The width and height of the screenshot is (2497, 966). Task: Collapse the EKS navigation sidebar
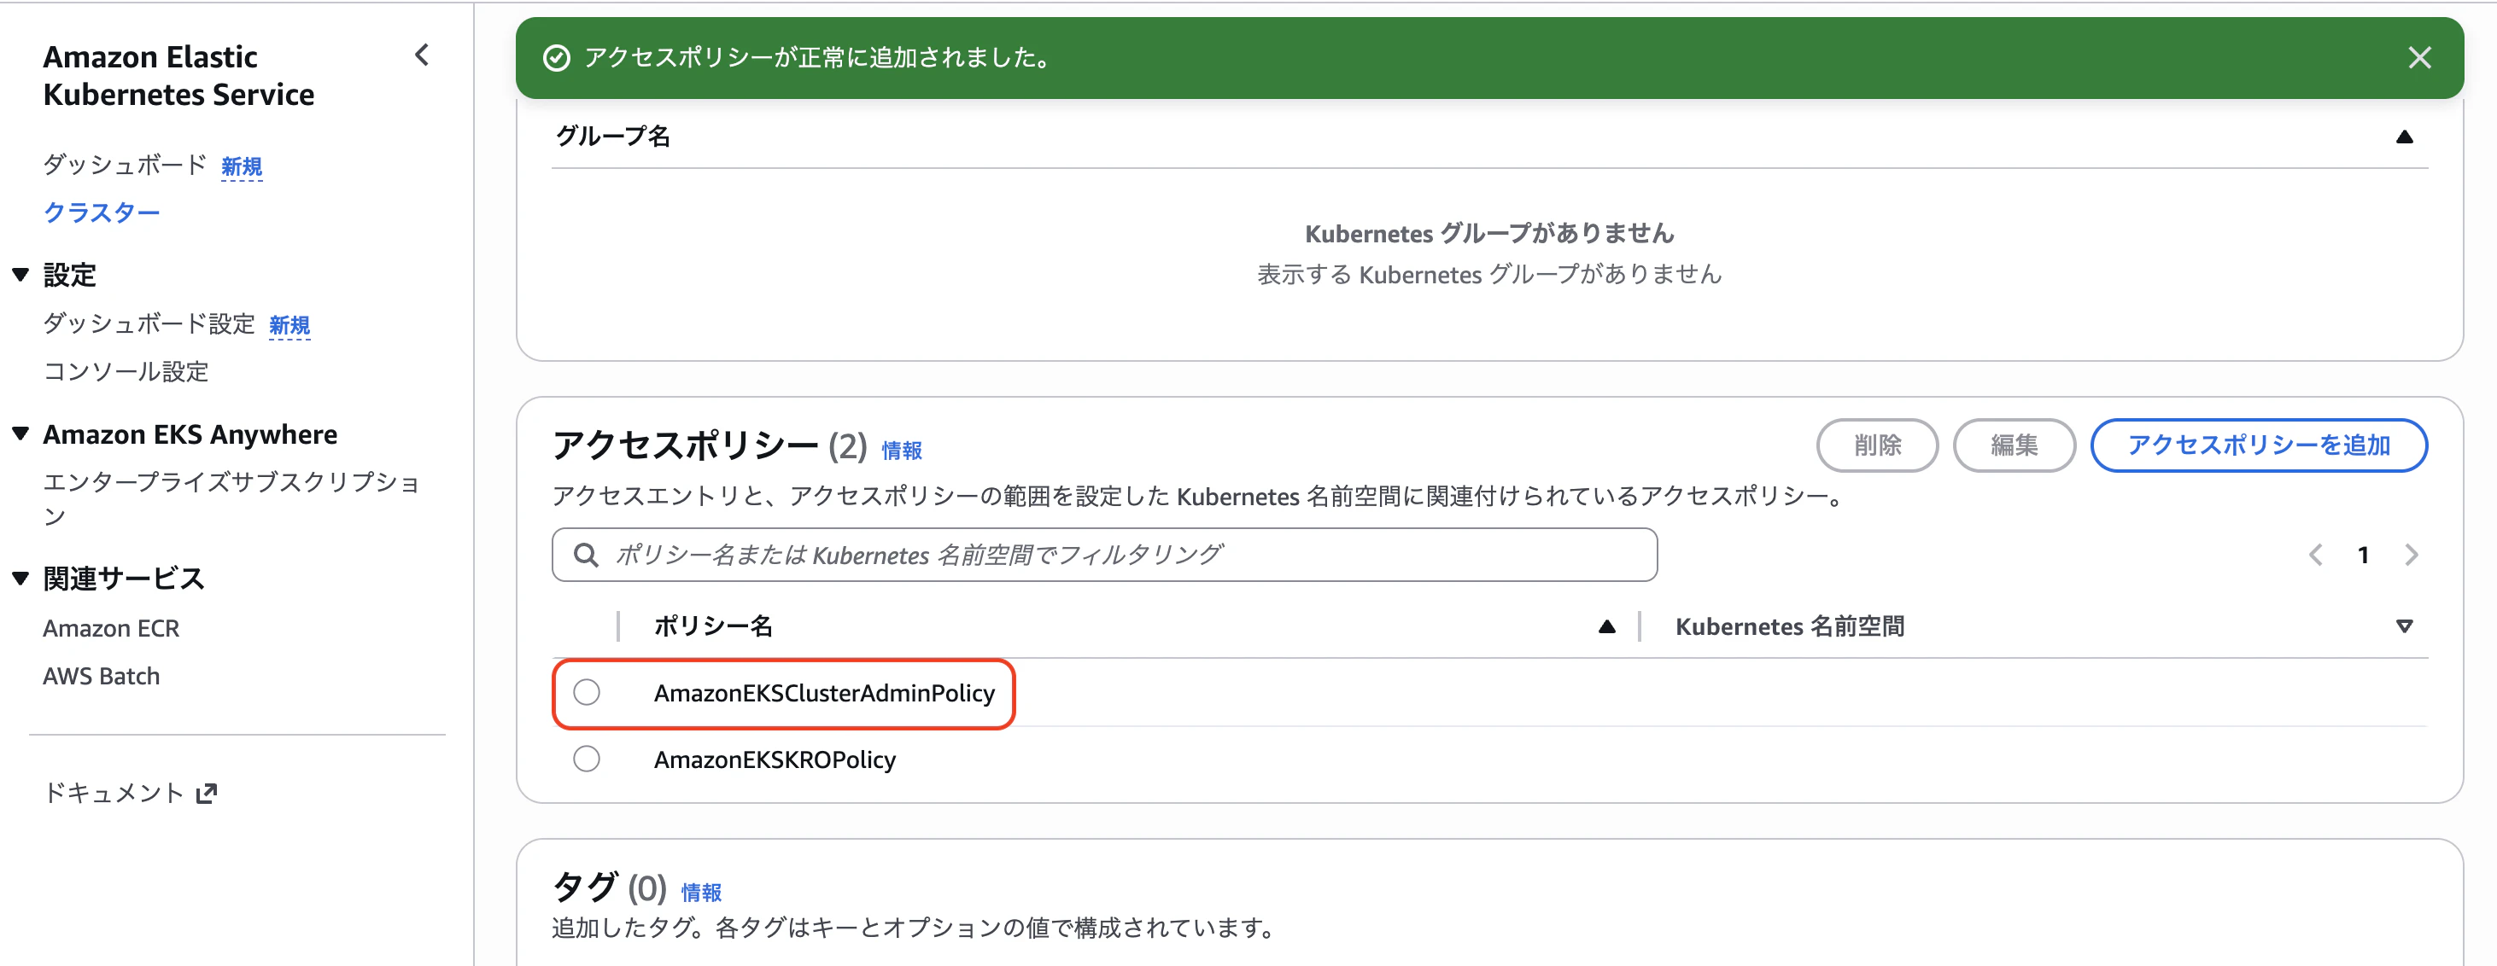tap(422, 55)
